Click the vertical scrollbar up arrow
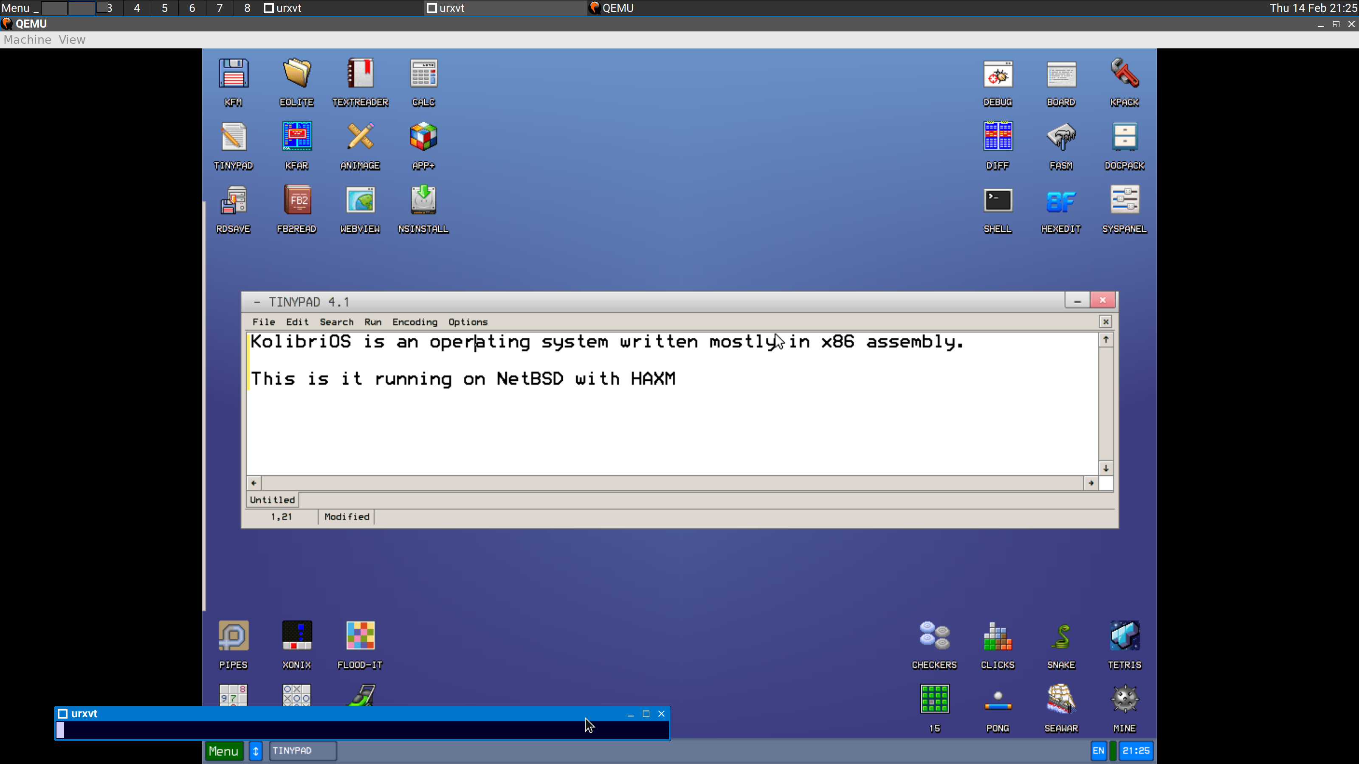This screenshot has height=764, width=1359. [x=1106, y=340]
